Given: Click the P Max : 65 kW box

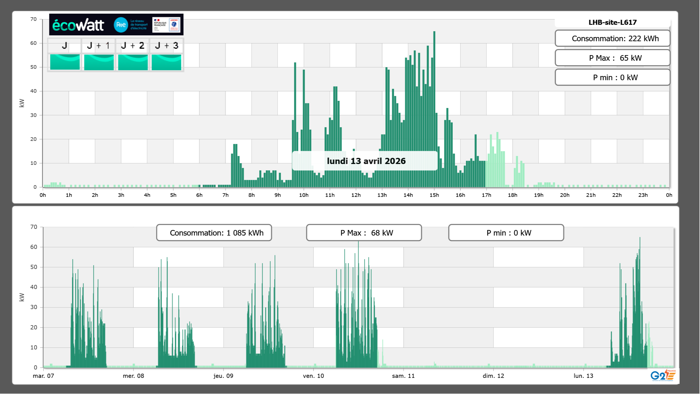Looking at the screenshot, I should tap(612, 58).
